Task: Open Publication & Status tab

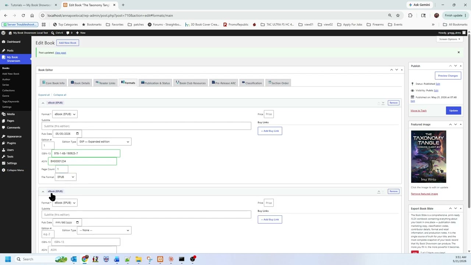Action: (x=155, y=83)
